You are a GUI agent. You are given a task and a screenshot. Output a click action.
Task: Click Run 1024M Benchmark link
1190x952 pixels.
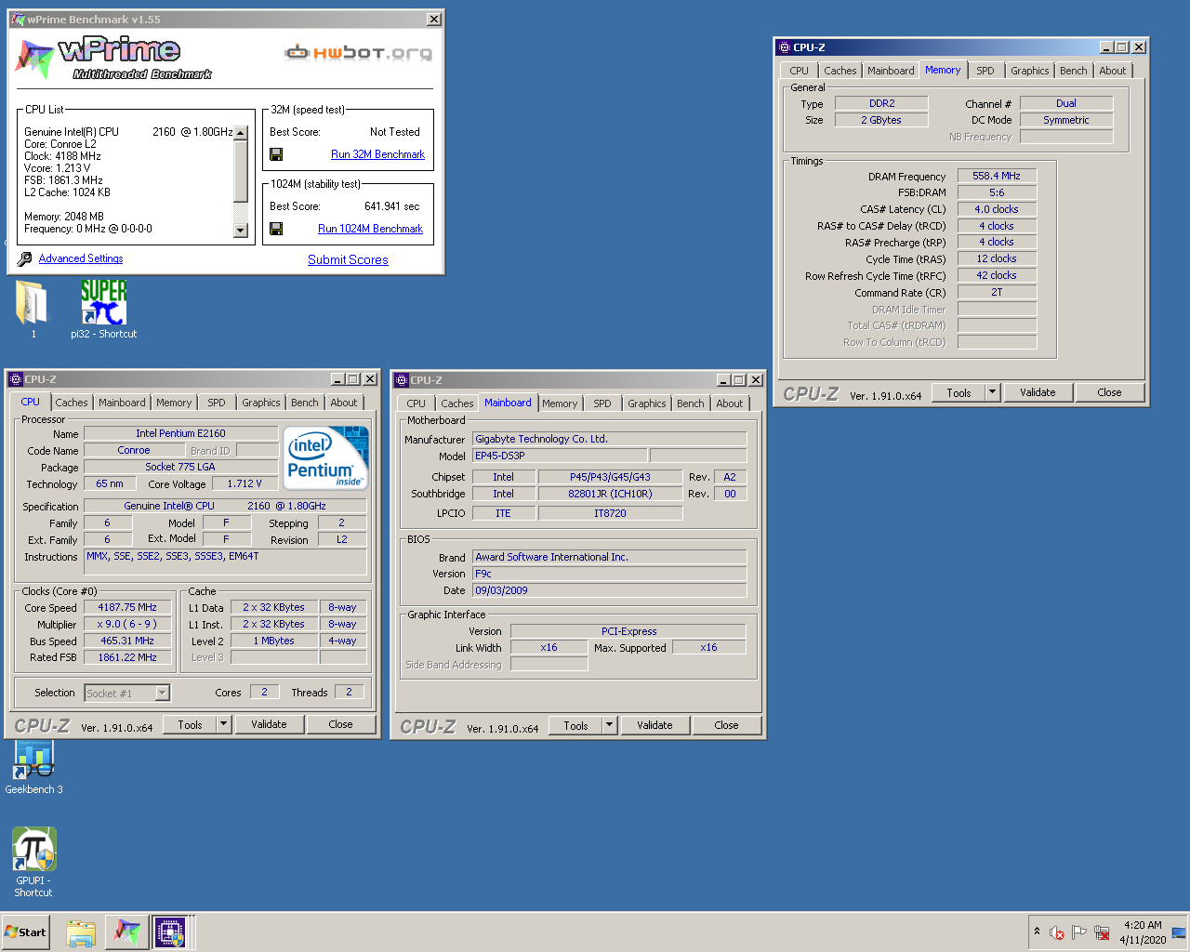point(370,229)
